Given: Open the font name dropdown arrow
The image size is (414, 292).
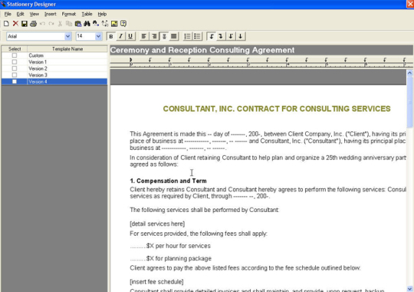Looking at the screenshot, I should pos(68,36).
